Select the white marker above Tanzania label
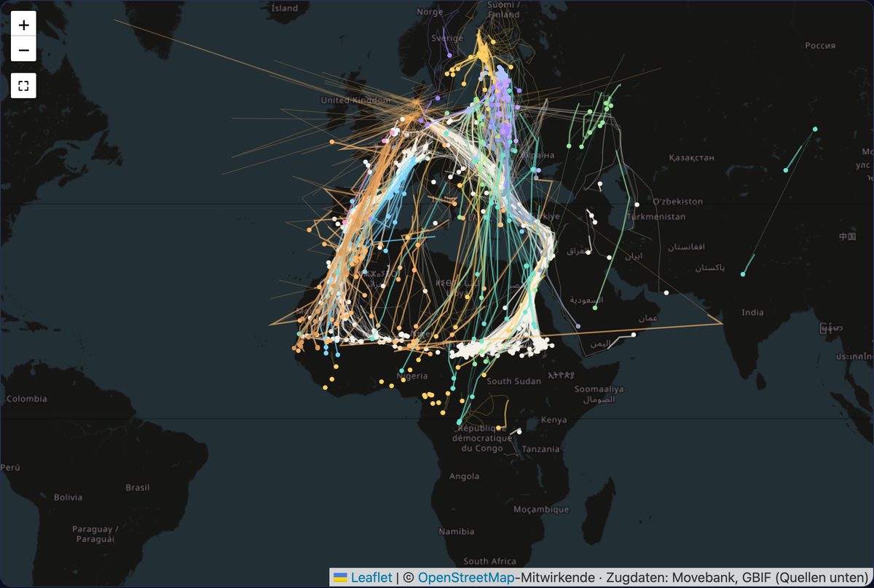Screen dimensions: 874x588 519,431
